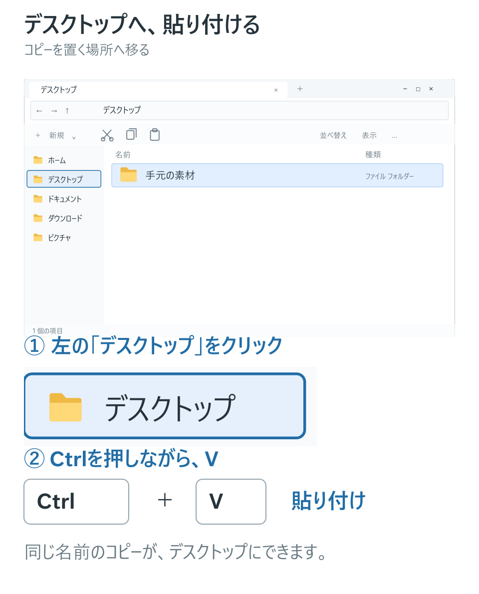The width and height of the screenshot is (479, 594).
Task: Click the Paste clipboard icon
Action: pos(155,135)
